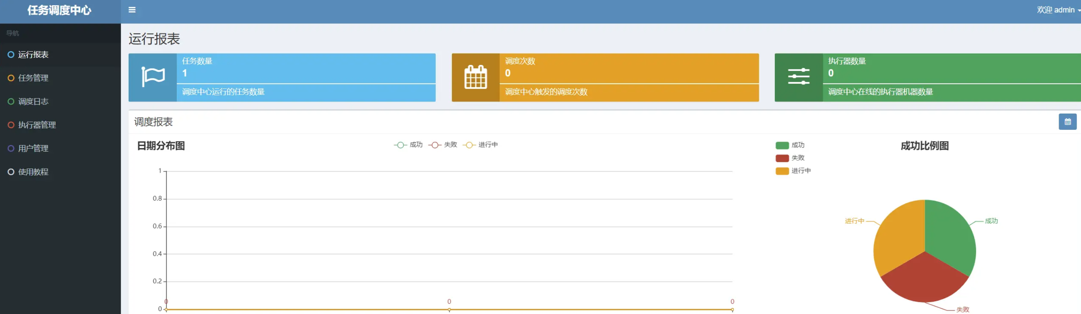Toggle the 成功 series in line chart legend
The width and height of the screenshot is (1081, 314).
(x=408, y=145)
